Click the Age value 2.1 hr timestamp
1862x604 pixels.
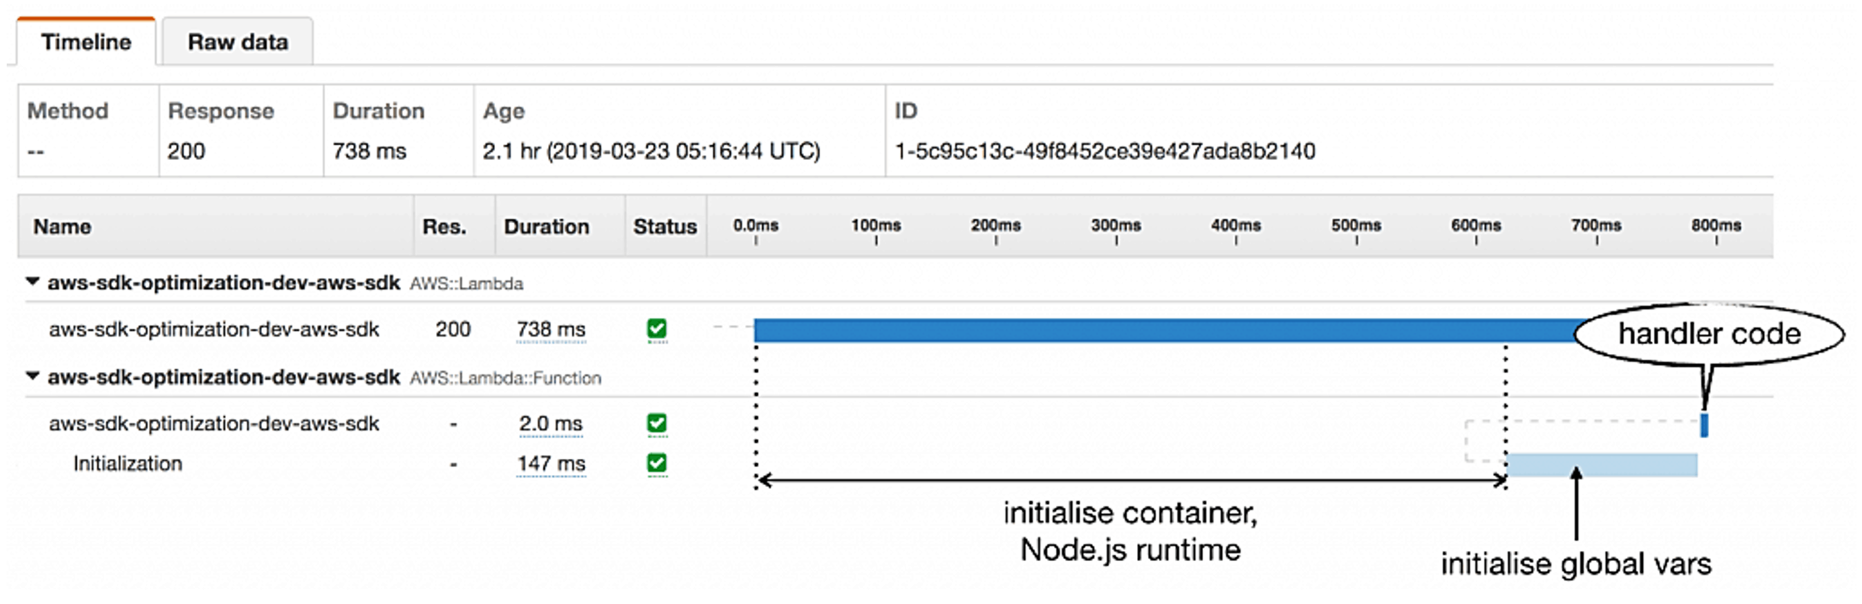pos(652,151)
